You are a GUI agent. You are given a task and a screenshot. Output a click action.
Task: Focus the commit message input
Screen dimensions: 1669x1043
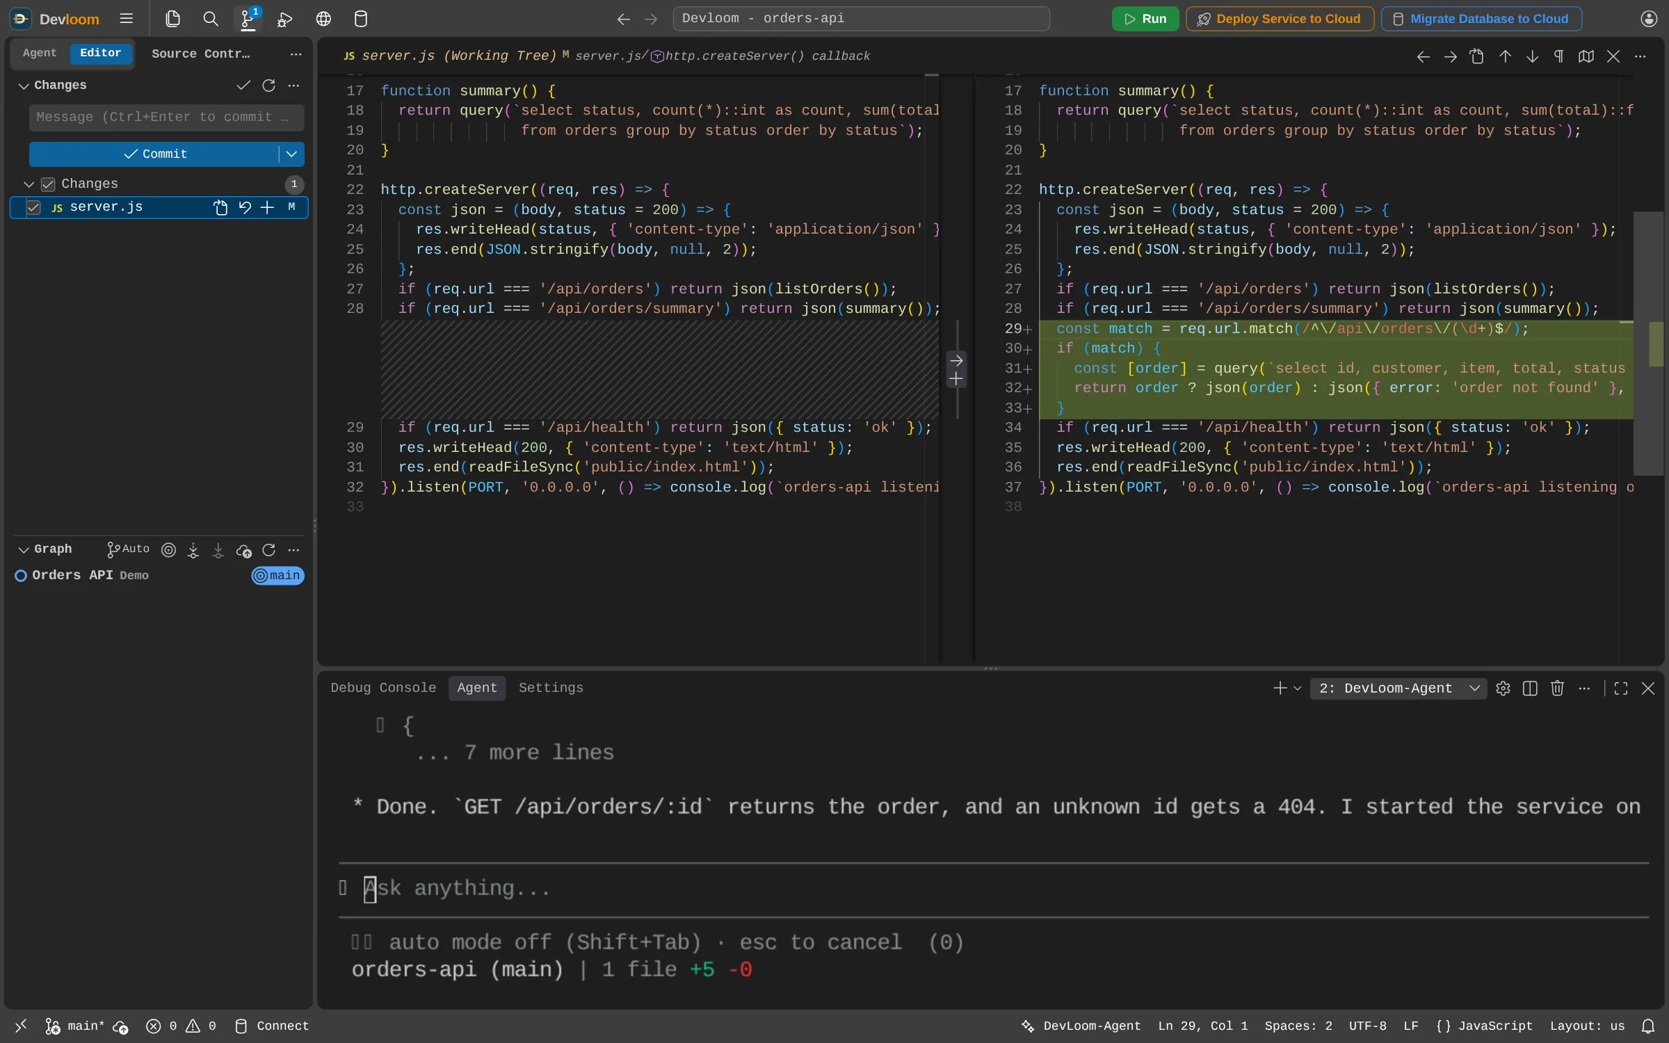[166, 118]
